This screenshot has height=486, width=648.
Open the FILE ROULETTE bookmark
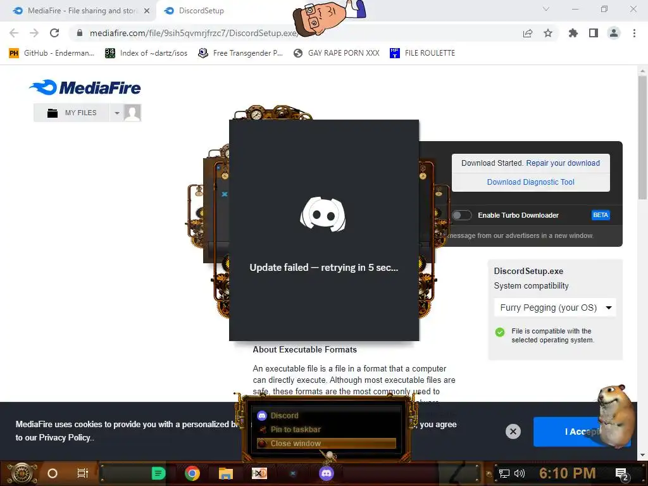coord(422,53)
